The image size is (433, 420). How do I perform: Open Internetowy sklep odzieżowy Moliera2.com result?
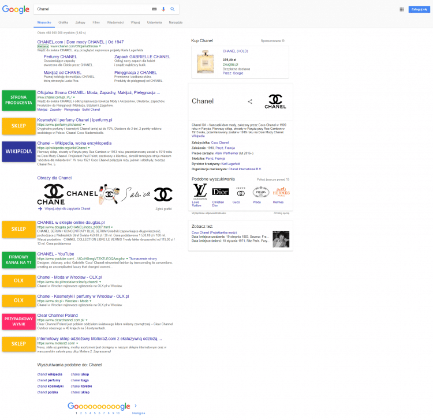click(x=99, y=339)
